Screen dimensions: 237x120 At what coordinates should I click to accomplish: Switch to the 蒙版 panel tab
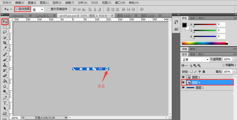coord(193,49)
